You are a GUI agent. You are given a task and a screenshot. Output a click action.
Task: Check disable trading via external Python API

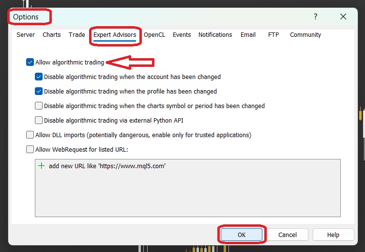point(39,120)
